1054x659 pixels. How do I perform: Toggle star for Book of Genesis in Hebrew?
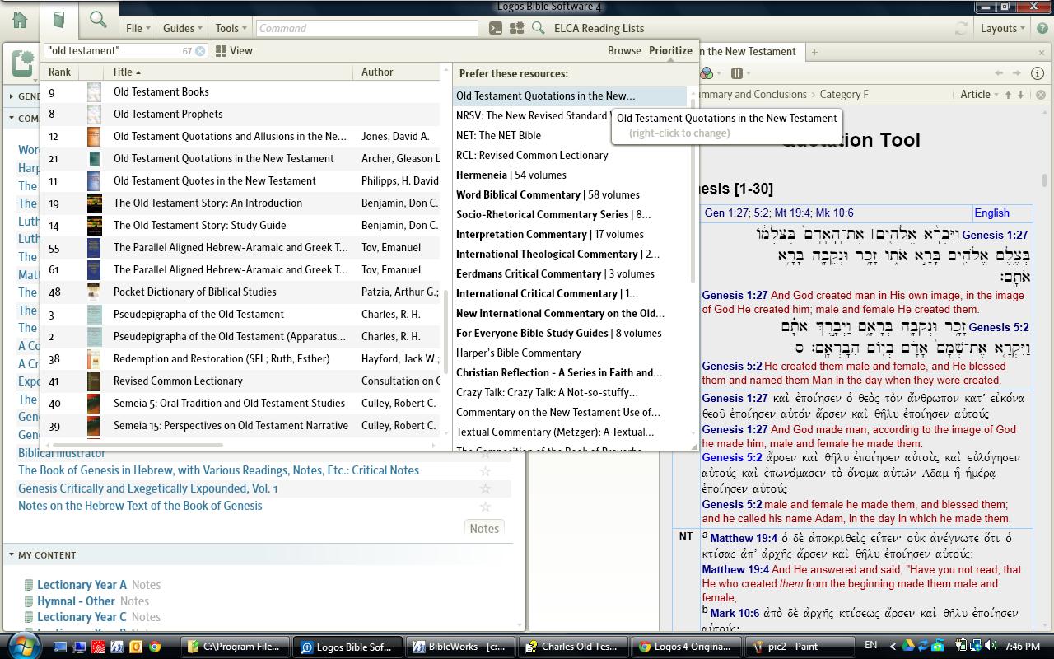485,471
